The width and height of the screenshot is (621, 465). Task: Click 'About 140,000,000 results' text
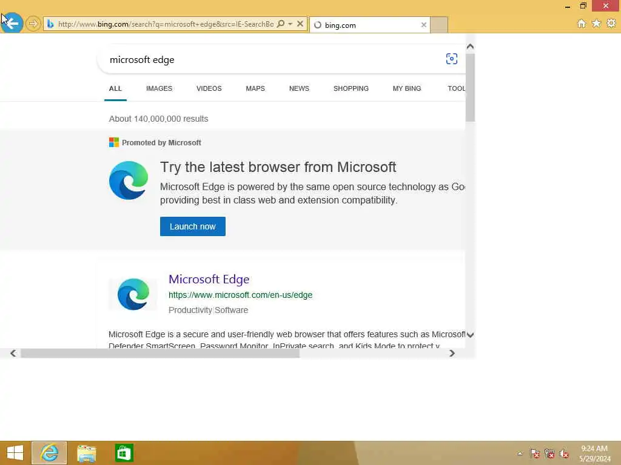[x=158, y=119]
